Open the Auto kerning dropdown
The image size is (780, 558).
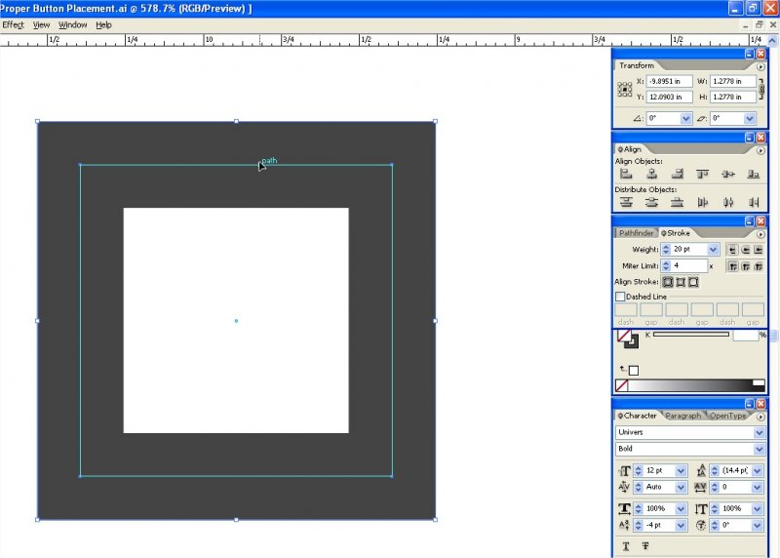[x=681, y=488]
